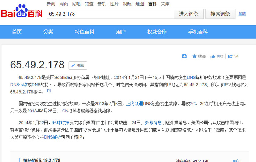The width and height of the screenshot is (256, 162).
Task: Open the 音乐 top navigation link
Action: pos(102,4)
